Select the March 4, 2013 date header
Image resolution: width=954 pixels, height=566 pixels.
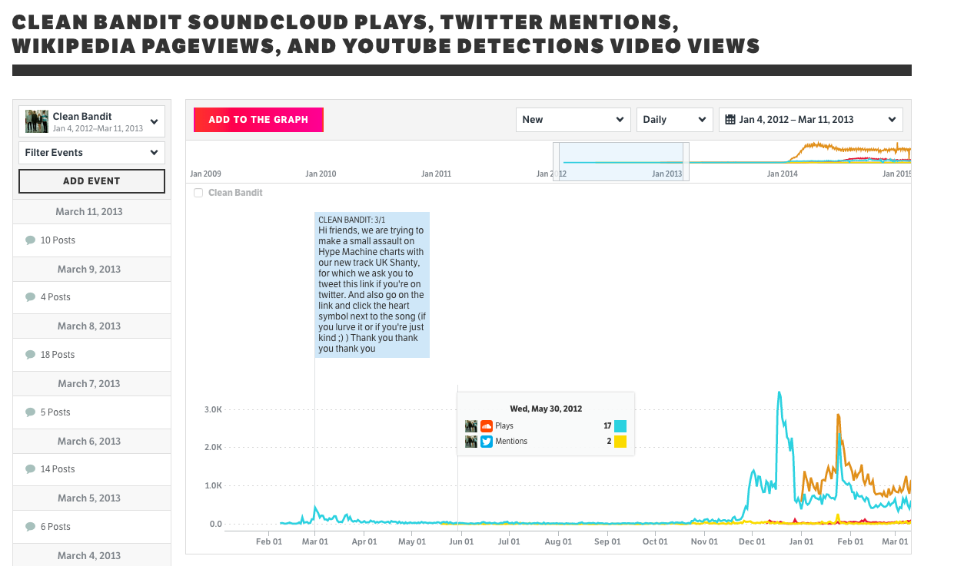click(89, 556)
